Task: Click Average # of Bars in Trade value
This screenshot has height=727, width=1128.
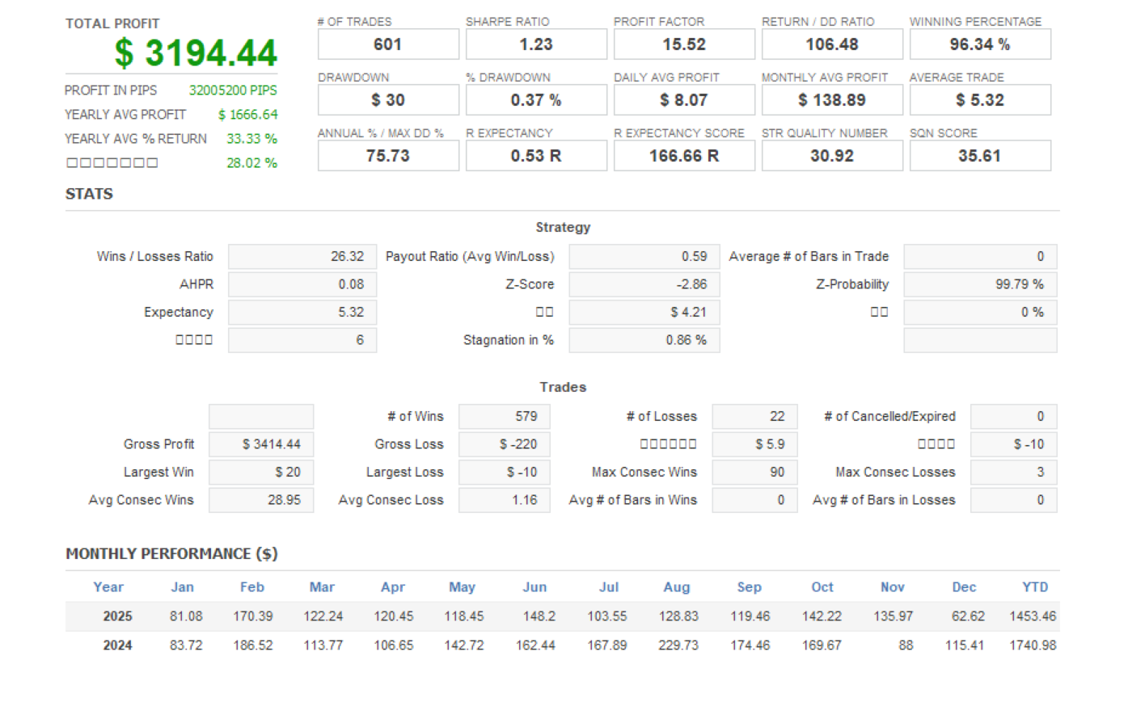Action: click(980, 257)
